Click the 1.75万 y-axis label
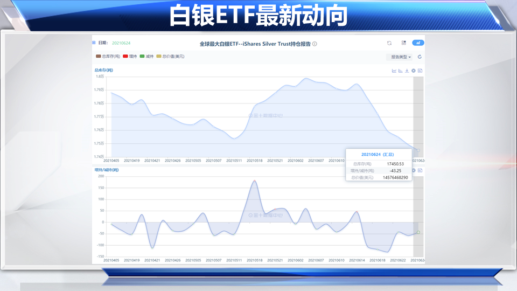The width and height of the screenshot is (517, 291). tap(99, 143)
